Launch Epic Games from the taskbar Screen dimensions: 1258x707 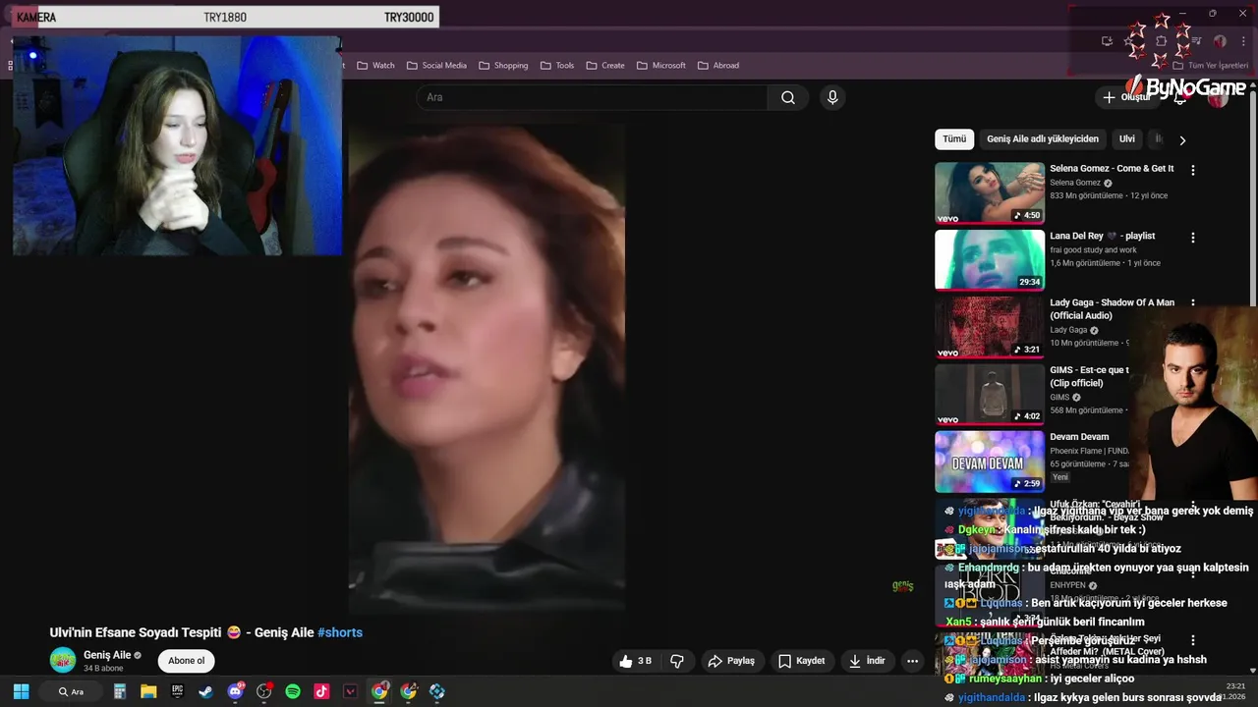pos(177,691)
